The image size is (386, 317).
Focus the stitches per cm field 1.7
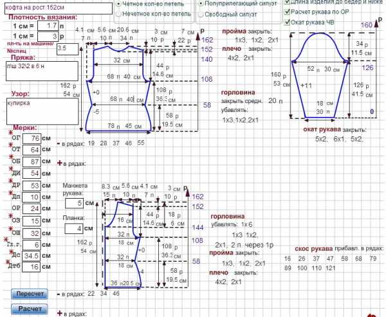pyautogui.click(x=47, y=25)
